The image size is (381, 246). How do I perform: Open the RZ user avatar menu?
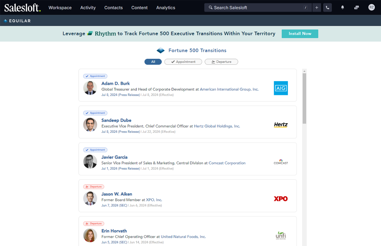tap(371, 8)
